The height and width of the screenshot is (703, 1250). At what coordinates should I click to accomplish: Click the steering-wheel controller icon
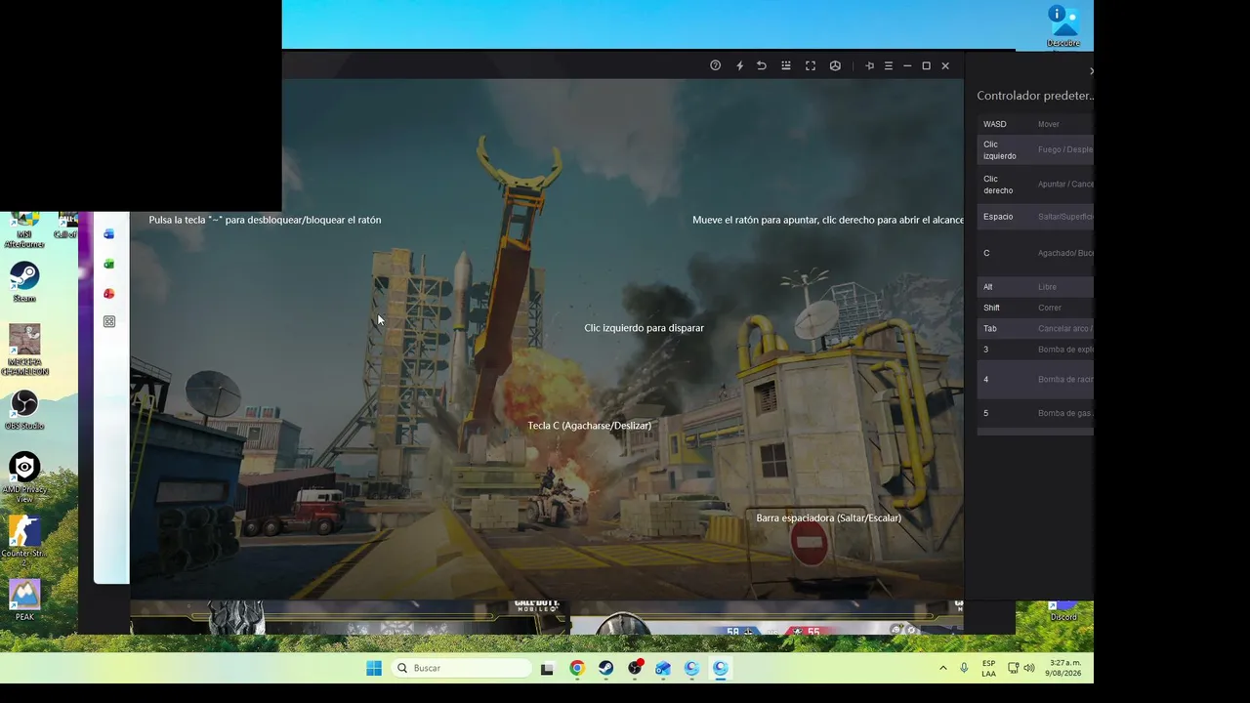click(835, 65)
